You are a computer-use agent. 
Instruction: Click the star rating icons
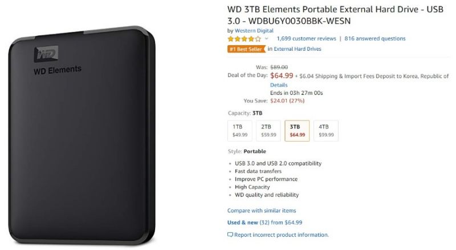[244, 39]
